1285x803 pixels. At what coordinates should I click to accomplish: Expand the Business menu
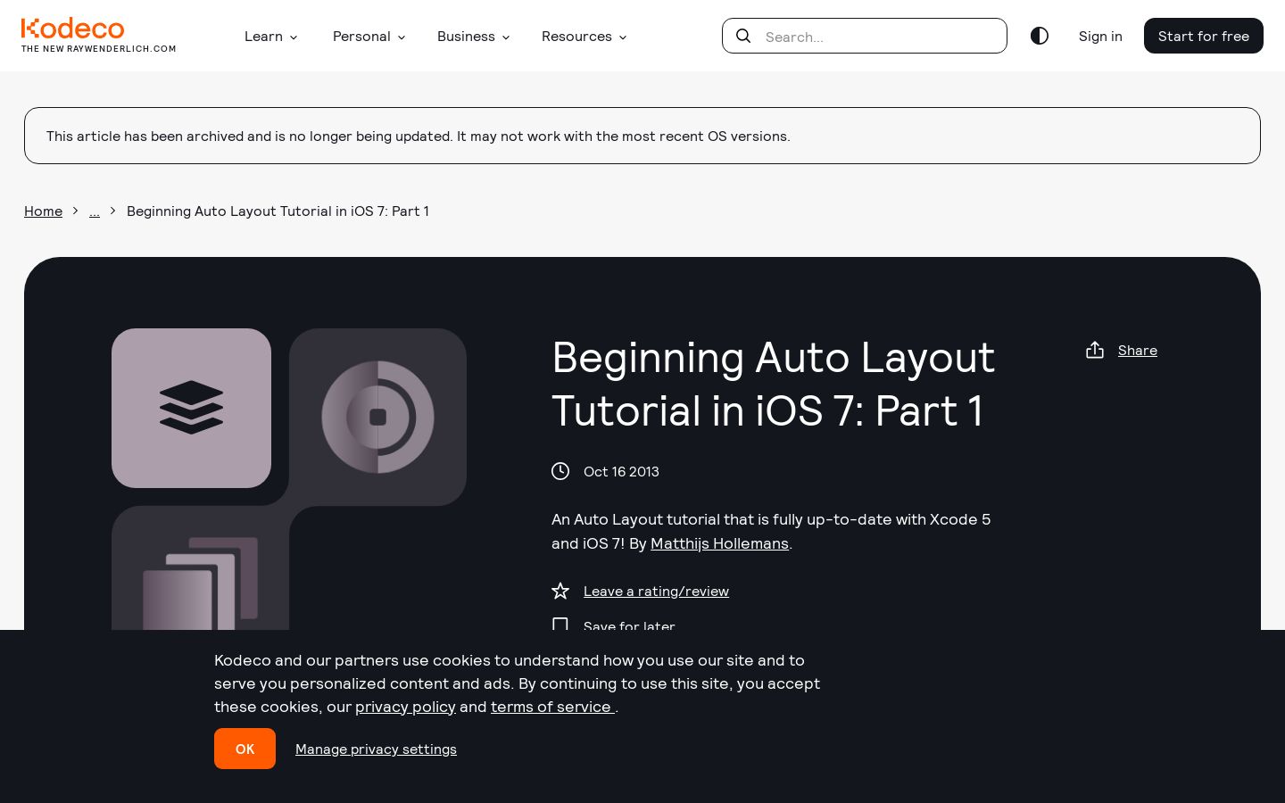coord(474,37)
